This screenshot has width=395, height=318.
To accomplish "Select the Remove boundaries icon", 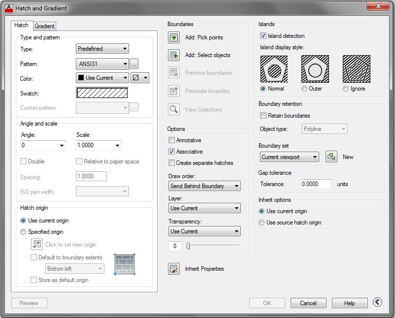I will pyautogui.click(x=174, y=73).
